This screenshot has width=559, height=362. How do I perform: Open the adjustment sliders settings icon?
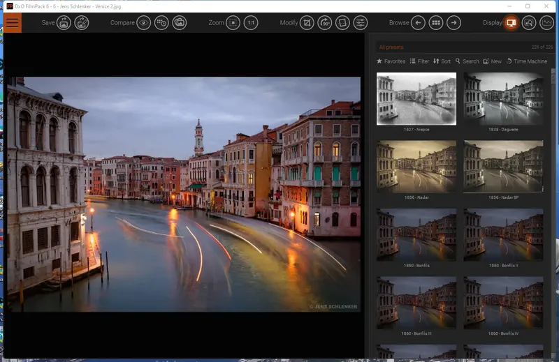click(360, 23)
